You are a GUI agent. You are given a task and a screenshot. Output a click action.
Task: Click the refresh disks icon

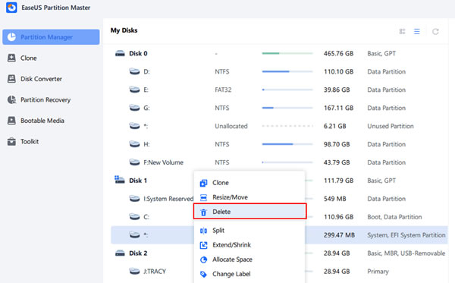[435, 31]
